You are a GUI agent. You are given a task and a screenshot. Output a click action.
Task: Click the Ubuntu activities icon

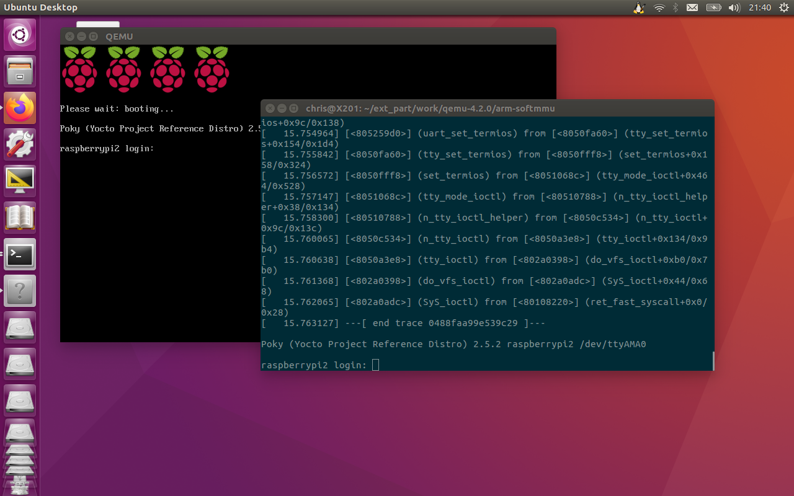coord(19,35)
